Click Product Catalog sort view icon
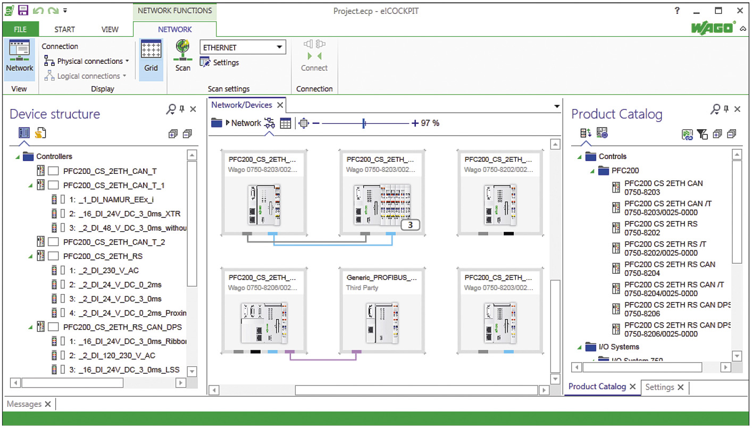The image size is (752, 428). click(x=586, y=133)
